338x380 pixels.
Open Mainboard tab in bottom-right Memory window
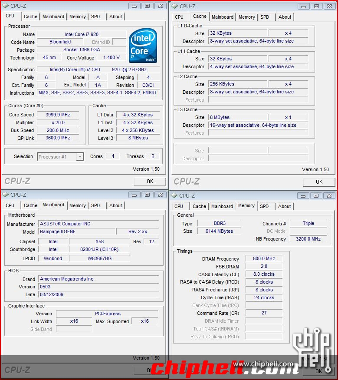tap(222, 206)
